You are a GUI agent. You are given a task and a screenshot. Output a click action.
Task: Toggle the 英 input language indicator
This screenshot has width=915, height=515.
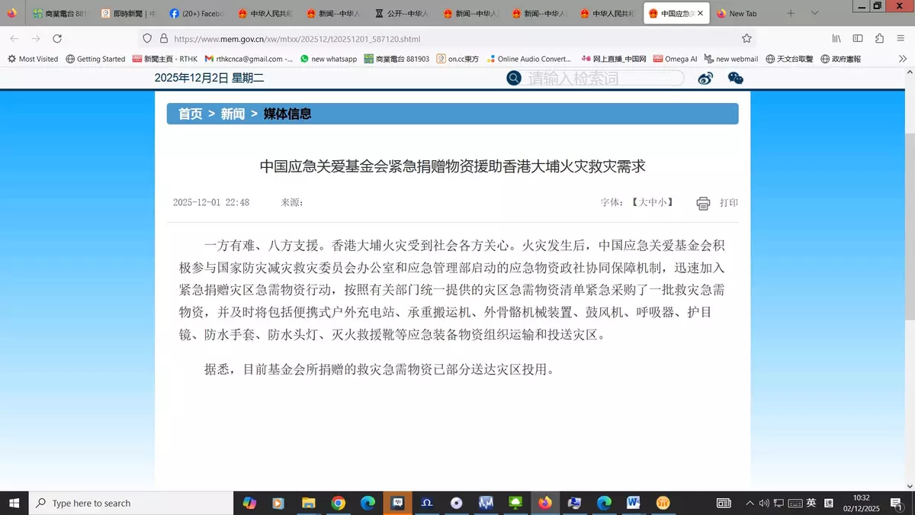click(811, 503)
